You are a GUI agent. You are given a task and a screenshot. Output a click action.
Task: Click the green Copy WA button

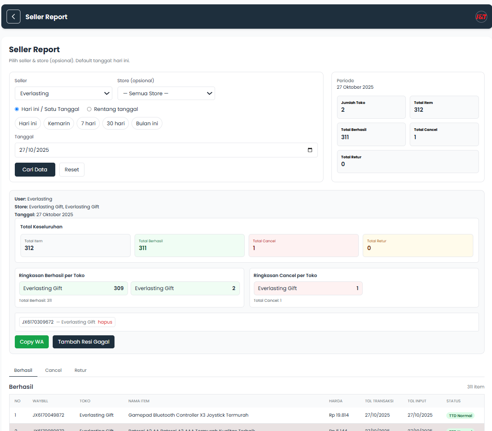click(31, 342)
